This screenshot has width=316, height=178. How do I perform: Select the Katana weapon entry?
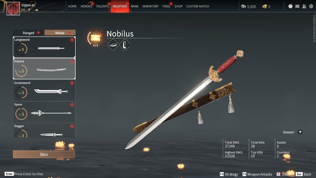(44, 69)
